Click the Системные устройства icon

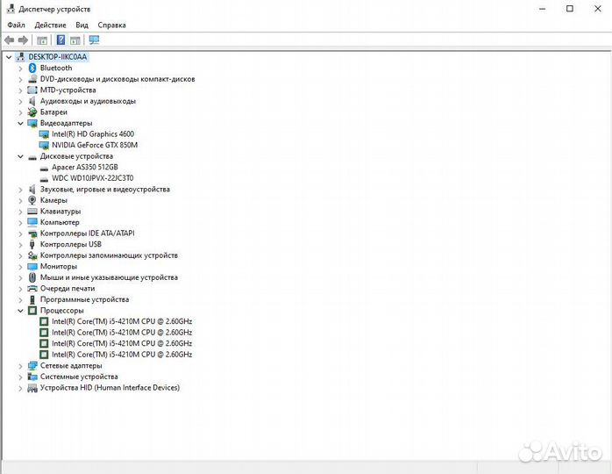[32, 377]
